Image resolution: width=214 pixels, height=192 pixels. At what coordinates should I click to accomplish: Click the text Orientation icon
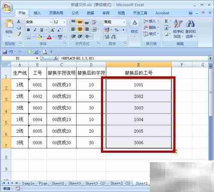87,36
